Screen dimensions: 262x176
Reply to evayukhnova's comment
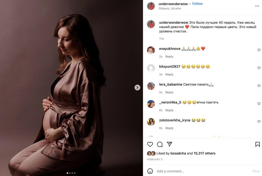(x=169, y=57)
